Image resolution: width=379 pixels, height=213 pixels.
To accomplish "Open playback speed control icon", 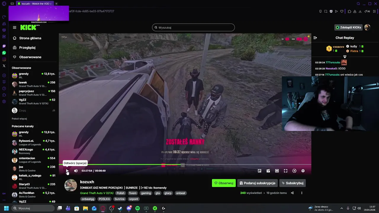I will point(294,171).
